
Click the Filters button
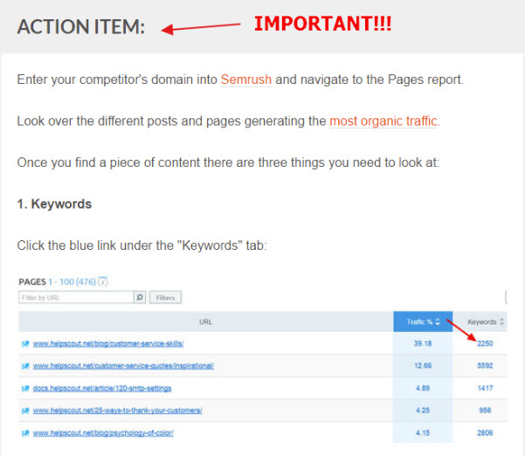point(165,298)
